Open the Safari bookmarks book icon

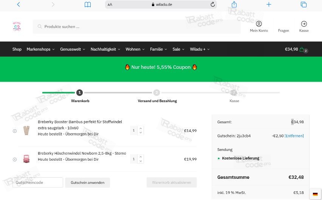pyautogui.click(x=88, y=4)
